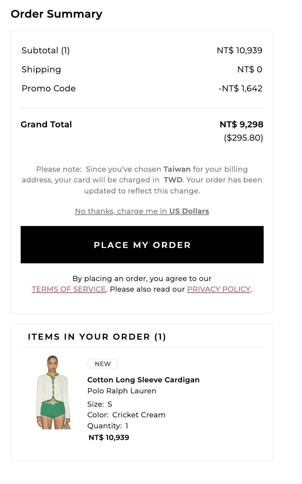Screen dimensions: 302x484
Task: Click the PLACE MY ORDER button
Action: coord(142,245)
